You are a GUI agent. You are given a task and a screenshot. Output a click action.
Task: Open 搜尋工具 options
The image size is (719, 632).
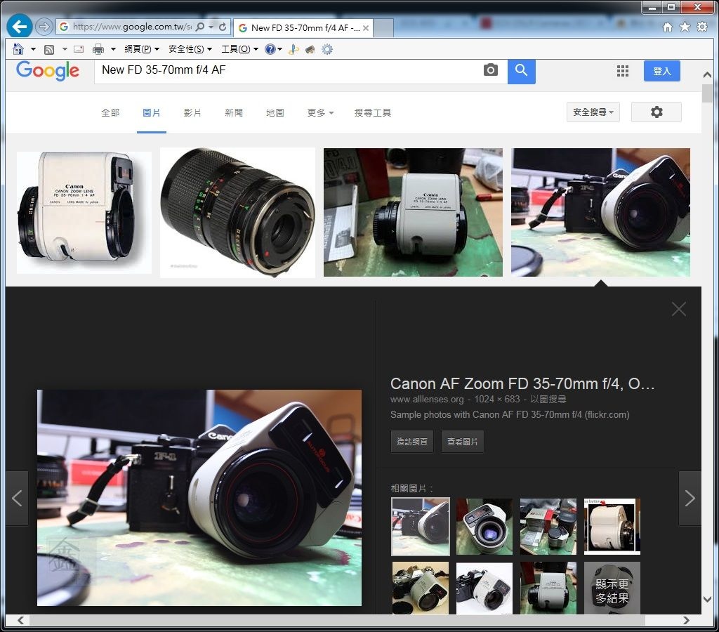click(x=372, y=113)
